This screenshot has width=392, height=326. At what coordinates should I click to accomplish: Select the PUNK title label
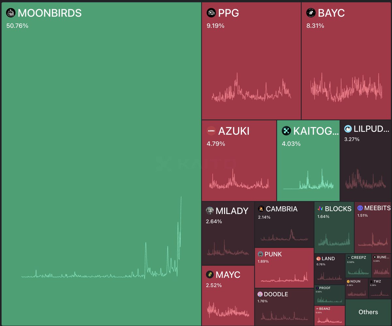click(x=273, y=254)
